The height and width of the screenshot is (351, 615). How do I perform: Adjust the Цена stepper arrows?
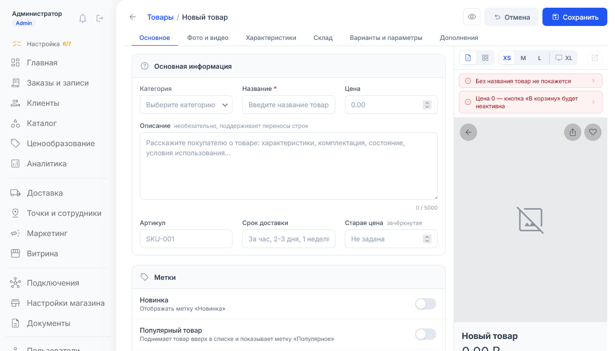(x=427, y=105)
